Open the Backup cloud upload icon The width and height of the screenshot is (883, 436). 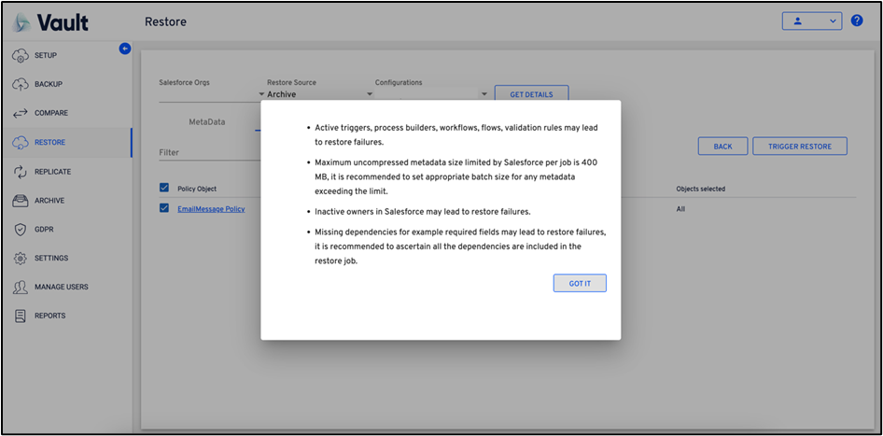pyautogui.click(x=20, y=85)
